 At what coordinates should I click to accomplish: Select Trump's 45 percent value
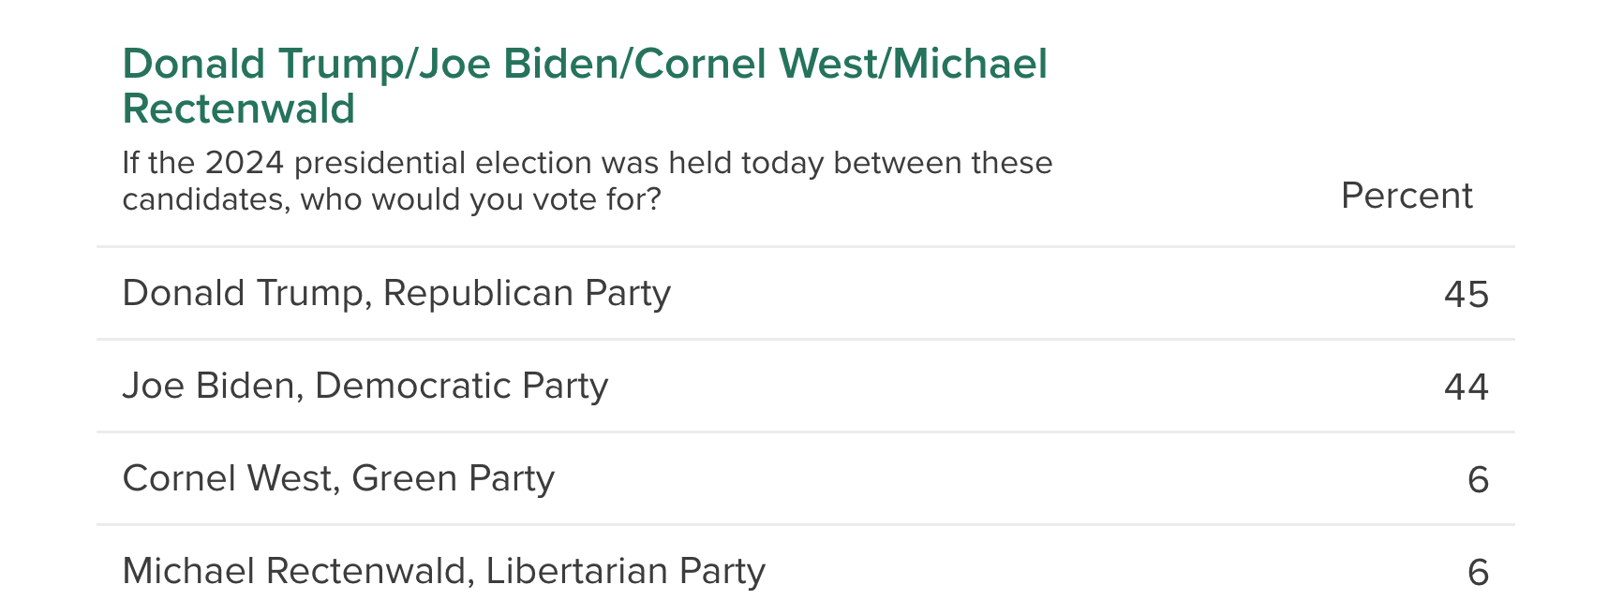(1466, 294)
